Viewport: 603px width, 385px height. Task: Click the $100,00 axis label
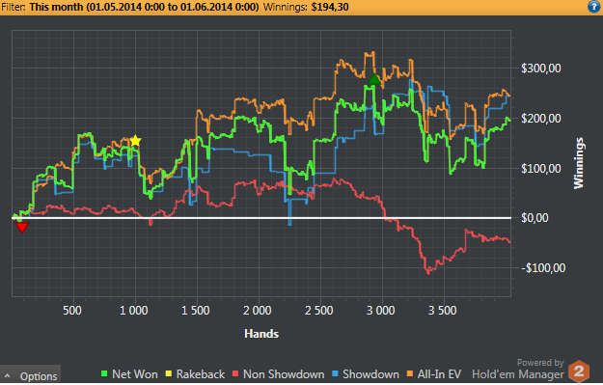pos(540,168)
